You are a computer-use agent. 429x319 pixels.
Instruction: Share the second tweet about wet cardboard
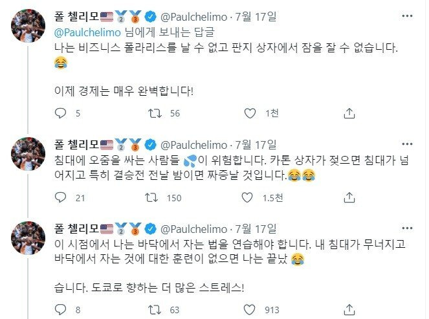(349, 197)
